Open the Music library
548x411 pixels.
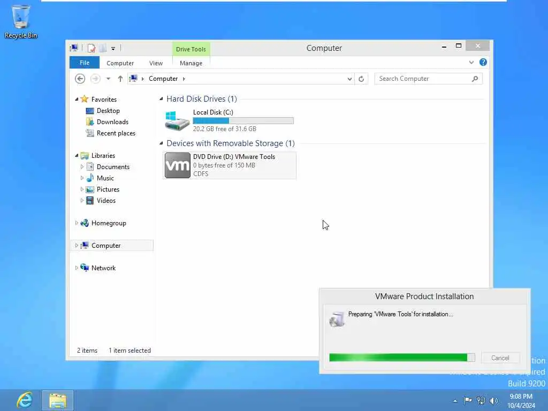point(105,178)
